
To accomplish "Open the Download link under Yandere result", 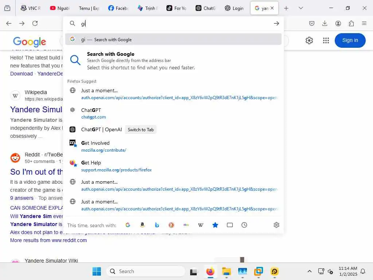I will pyautogui.click(x=21, y=74).
